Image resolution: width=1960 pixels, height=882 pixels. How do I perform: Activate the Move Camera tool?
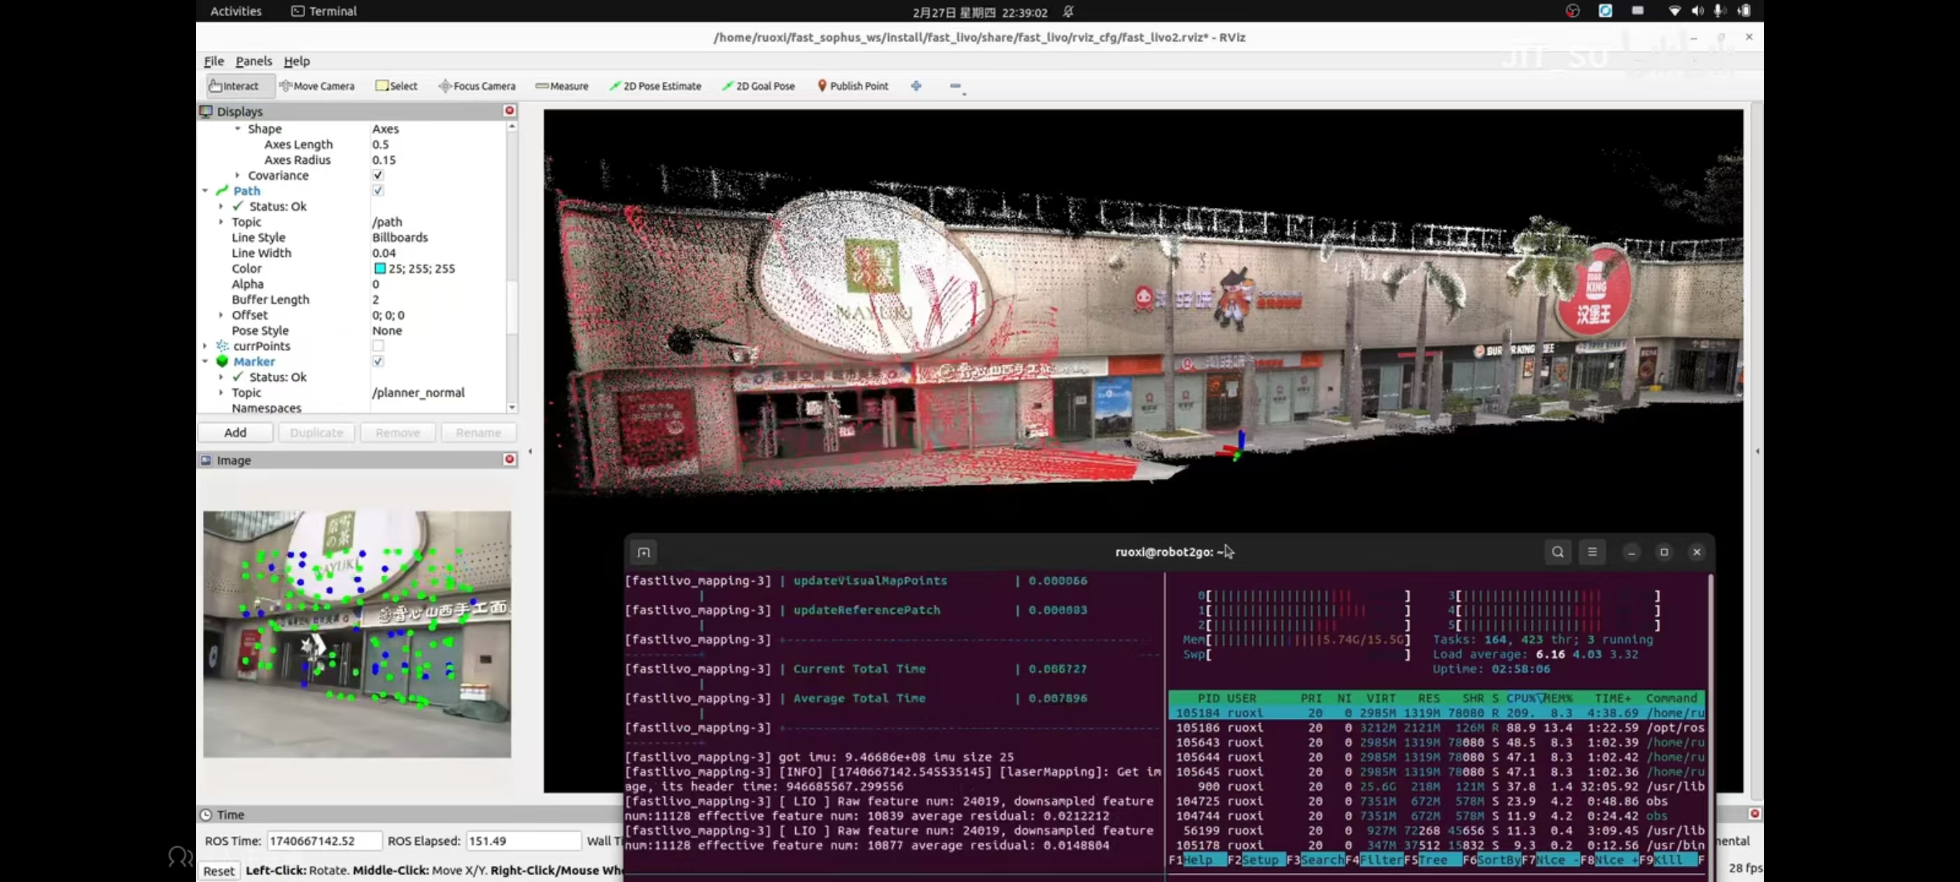(x=316, y=86)
